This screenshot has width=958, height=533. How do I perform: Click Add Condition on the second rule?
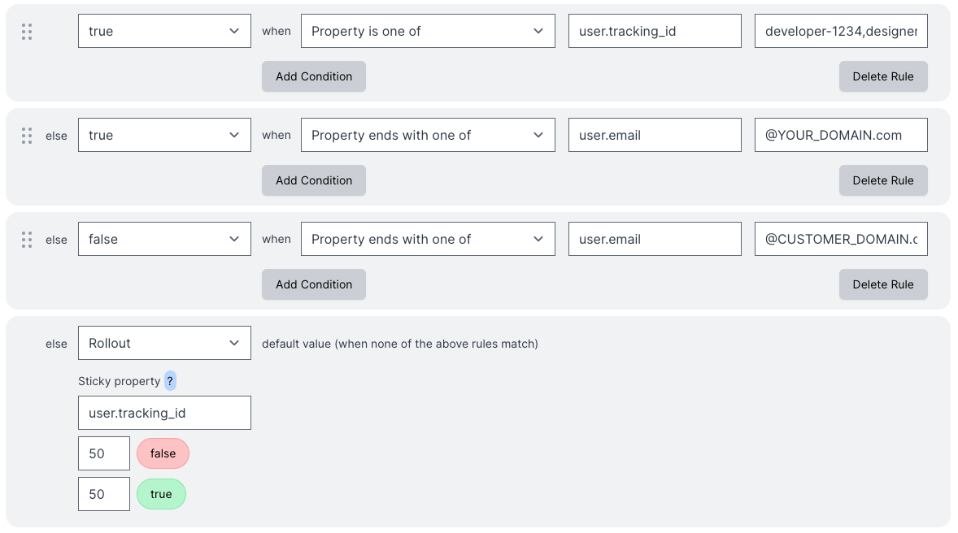(x=313, y=180)
